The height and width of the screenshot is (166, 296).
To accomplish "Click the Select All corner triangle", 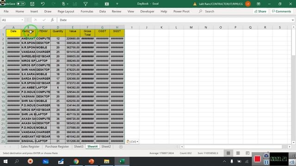I will tap(4, 27).
